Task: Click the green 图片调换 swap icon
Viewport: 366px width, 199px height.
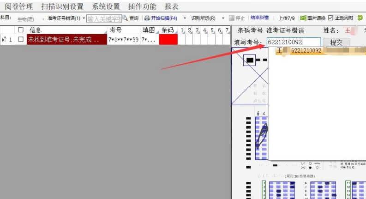Action: (x=303, y=18)
